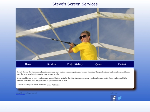Select the Quote menu item
This screenshot has height=112, width=150.
coord(98,64)
